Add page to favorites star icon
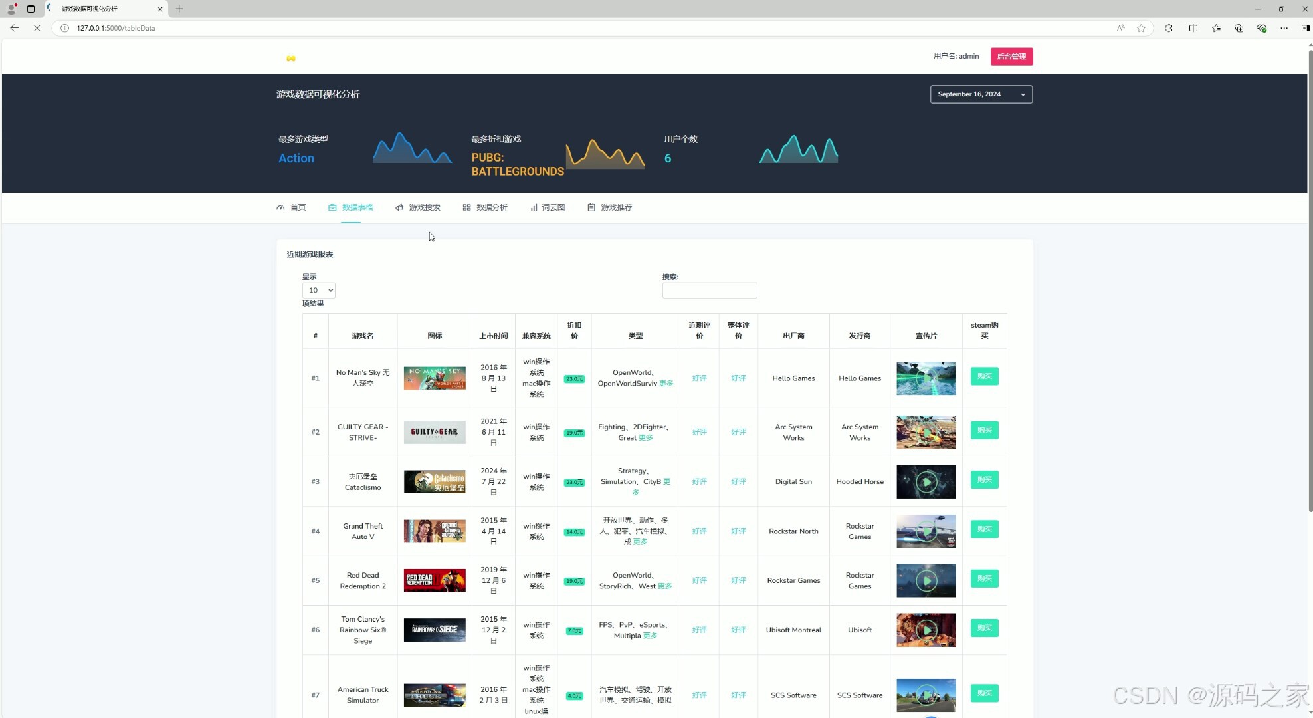 (x=1141, y=28)
